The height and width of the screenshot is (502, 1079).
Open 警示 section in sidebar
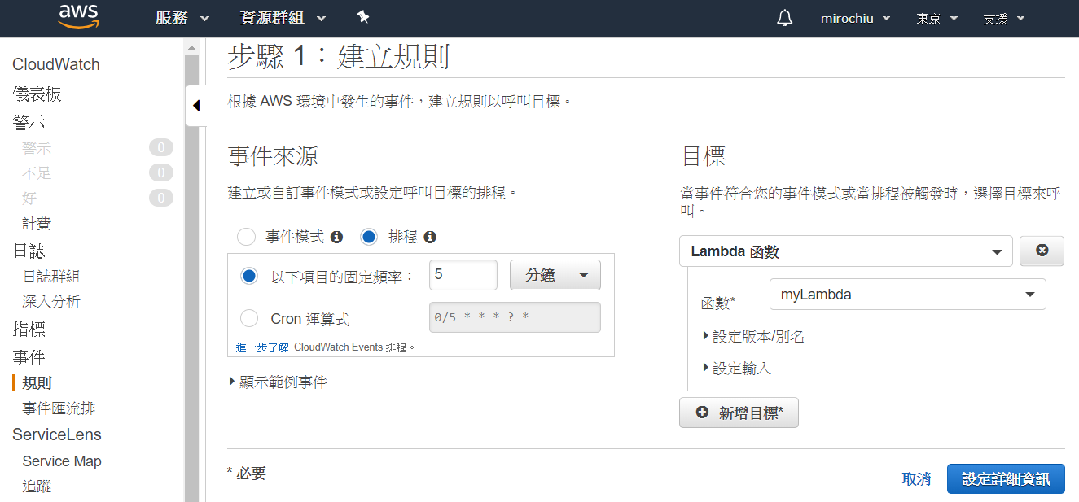(x=29, y=123)
